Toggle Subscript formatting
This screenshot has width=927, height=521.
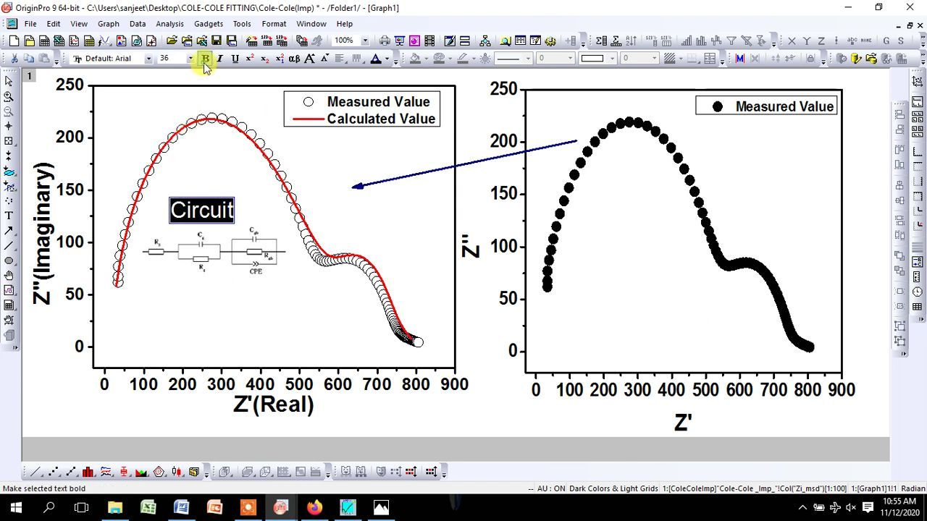click(x=264, y=59)
